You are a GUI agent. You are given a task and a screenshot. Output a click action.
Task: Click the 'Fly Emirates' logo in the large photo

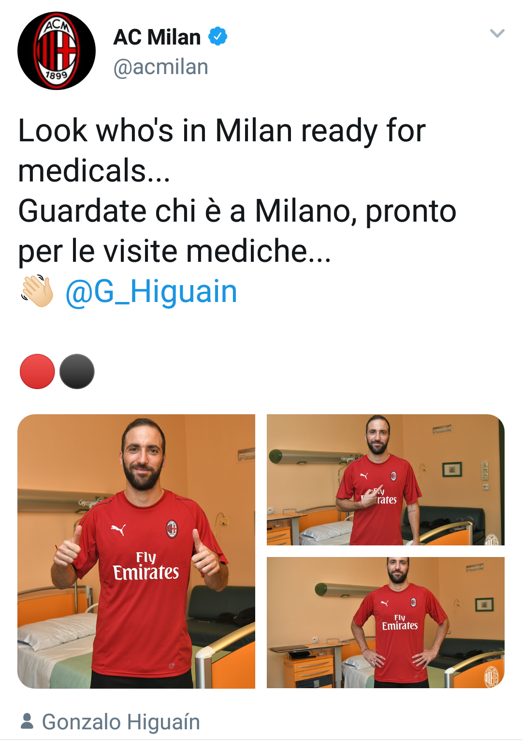coord(145,566)
